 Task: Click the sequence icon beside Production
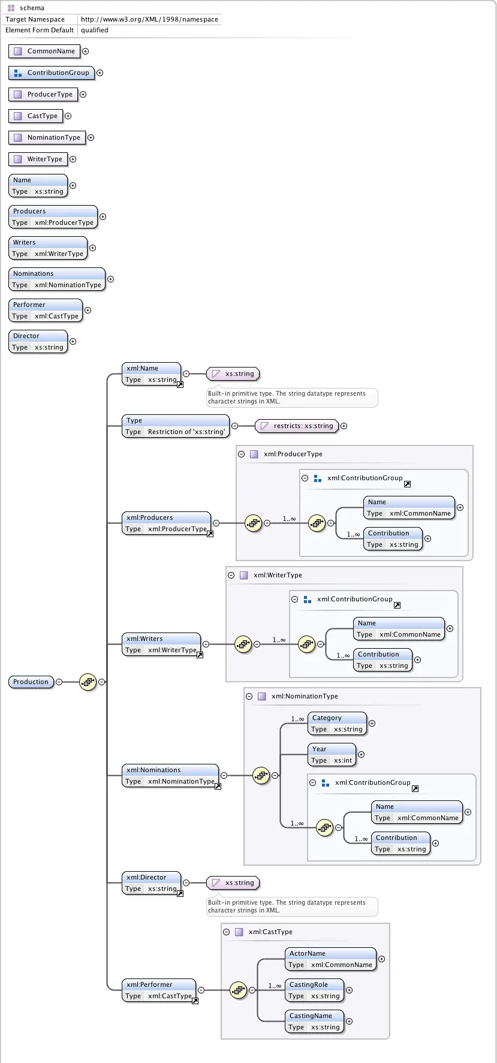pyautogui.click(x=88, y=682)
